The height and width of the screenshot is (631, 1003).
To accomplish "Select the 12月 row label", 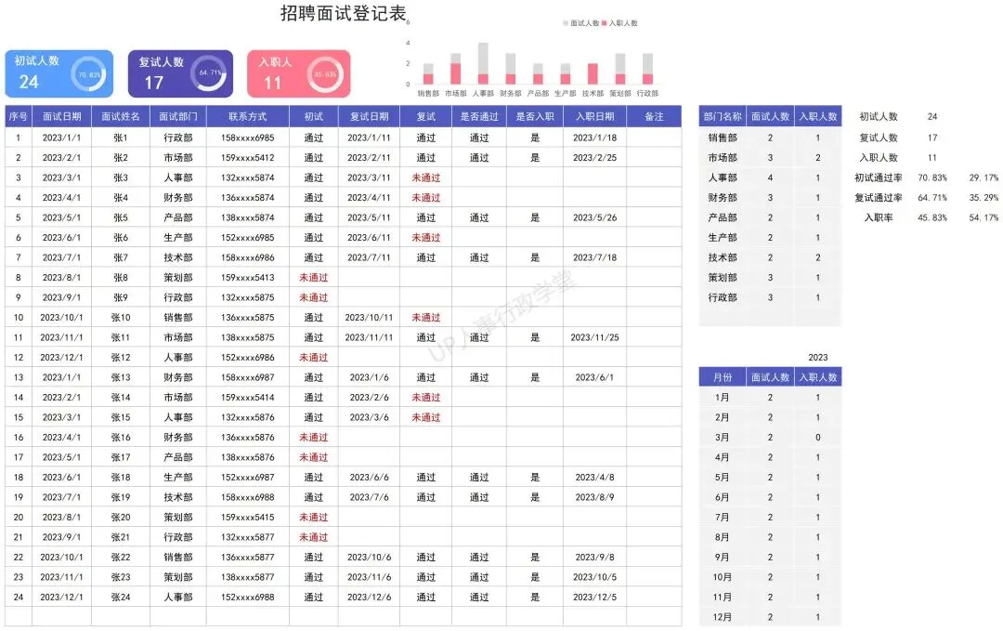I will (723, 617).
